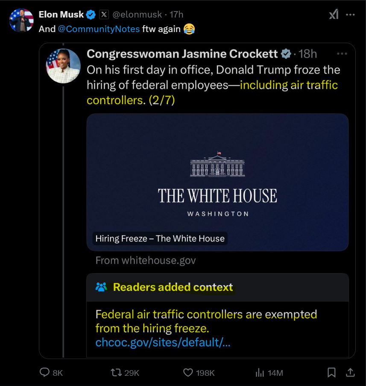Expand Elon Musk post more-options menu
Image resolution: width=366 pixels, height=386 pixels.
pyautogui.click(x=351, y=15)
